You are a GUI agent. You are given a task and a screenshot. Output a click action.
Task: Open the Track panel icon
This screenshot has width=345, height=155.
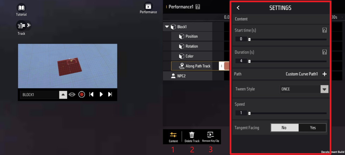(22, 26)
